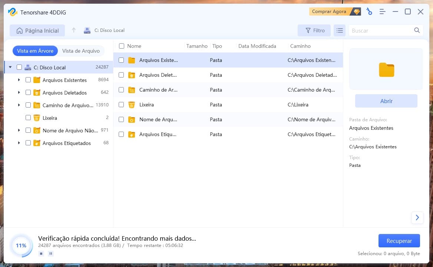Viewport: 433px width, 267px height.
Task: Check the Nome de Arqu... row checkbox in list
Action: point(121,119)
